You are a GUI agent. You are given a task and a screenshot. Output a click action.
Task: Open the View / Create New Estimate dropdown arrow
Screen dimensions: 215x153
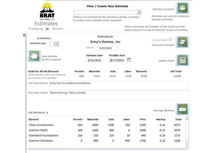coord(139,12)
